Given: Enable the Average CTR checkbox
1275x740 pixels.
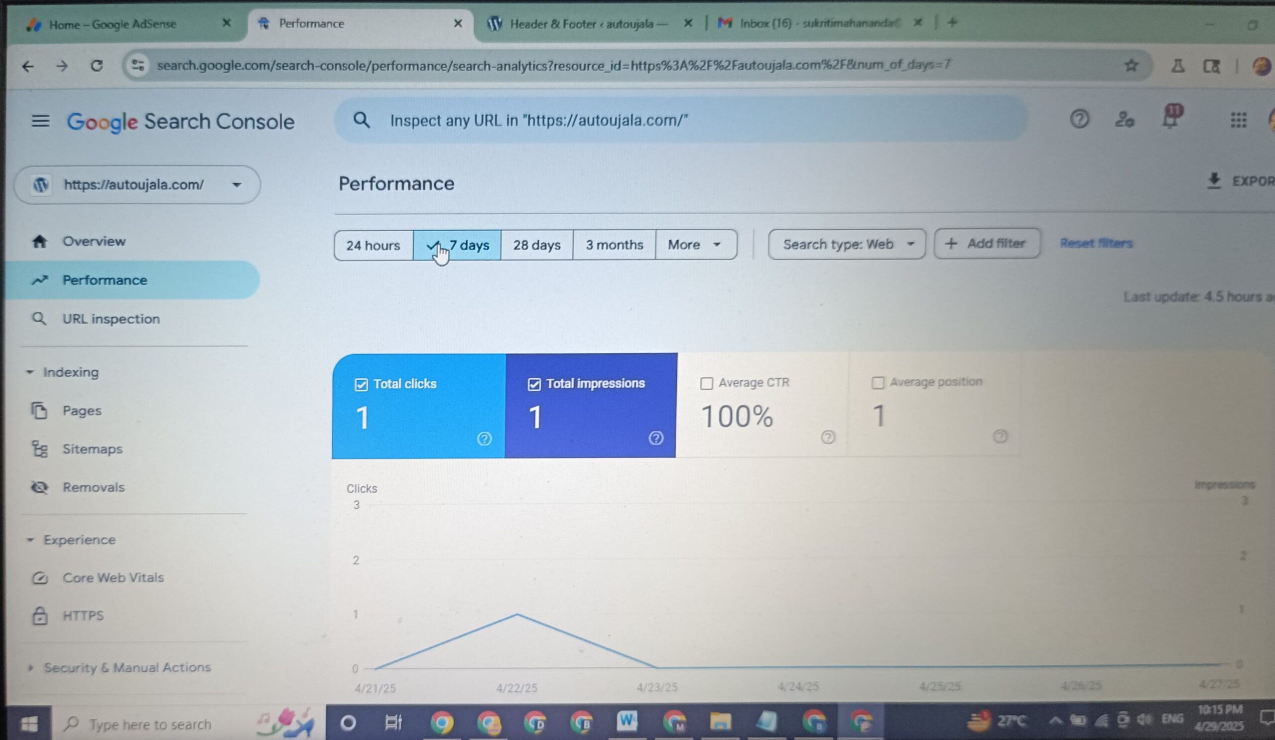Looking at the screenshot, I should point(706,383).
